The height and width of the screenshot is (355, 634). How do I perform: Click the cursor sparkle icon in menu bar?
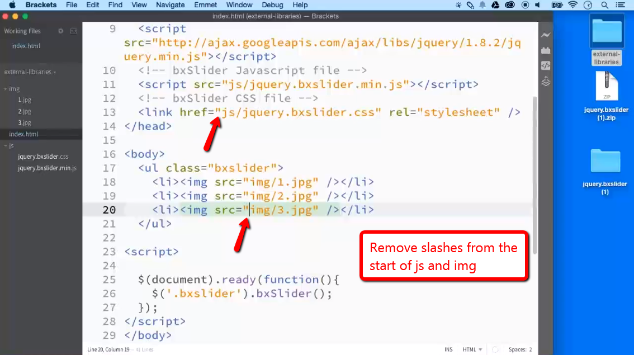pos(458,5)
